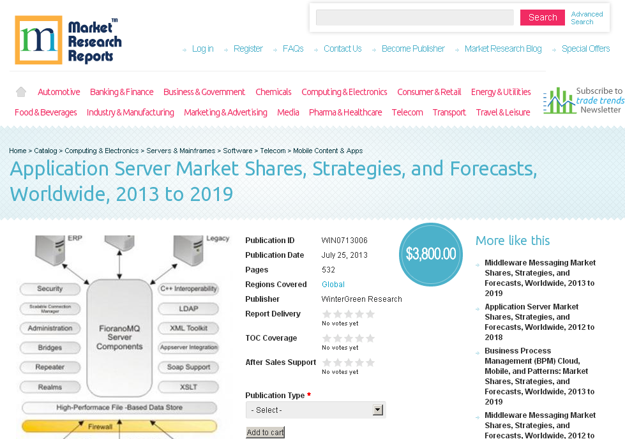Rate After Sales Support with five stars
This screenshot has width=625, height=439.
(370, 362)
